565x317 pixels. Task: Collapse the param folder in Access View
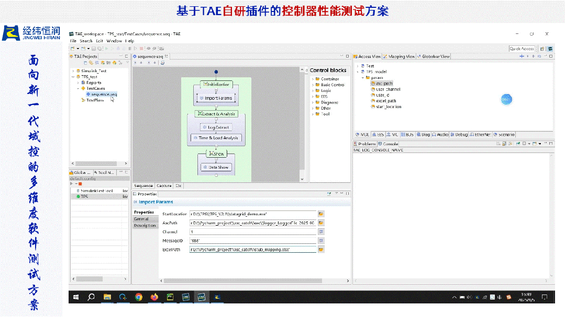click(363, 78)
